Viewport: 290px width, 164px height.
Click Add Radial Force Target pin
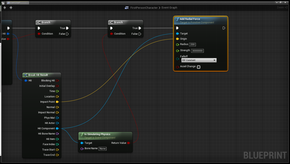[178, 33]
